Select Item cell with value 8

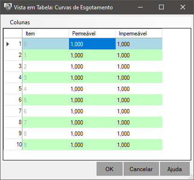tap(46, 133)
